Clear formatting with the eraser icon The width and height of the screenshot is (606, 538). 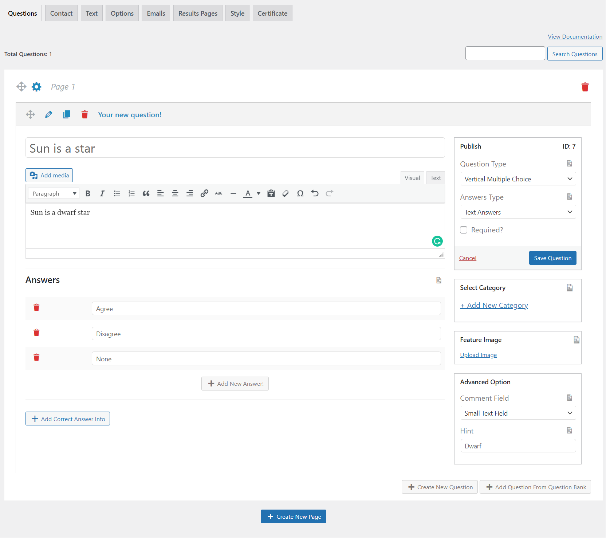286,193
